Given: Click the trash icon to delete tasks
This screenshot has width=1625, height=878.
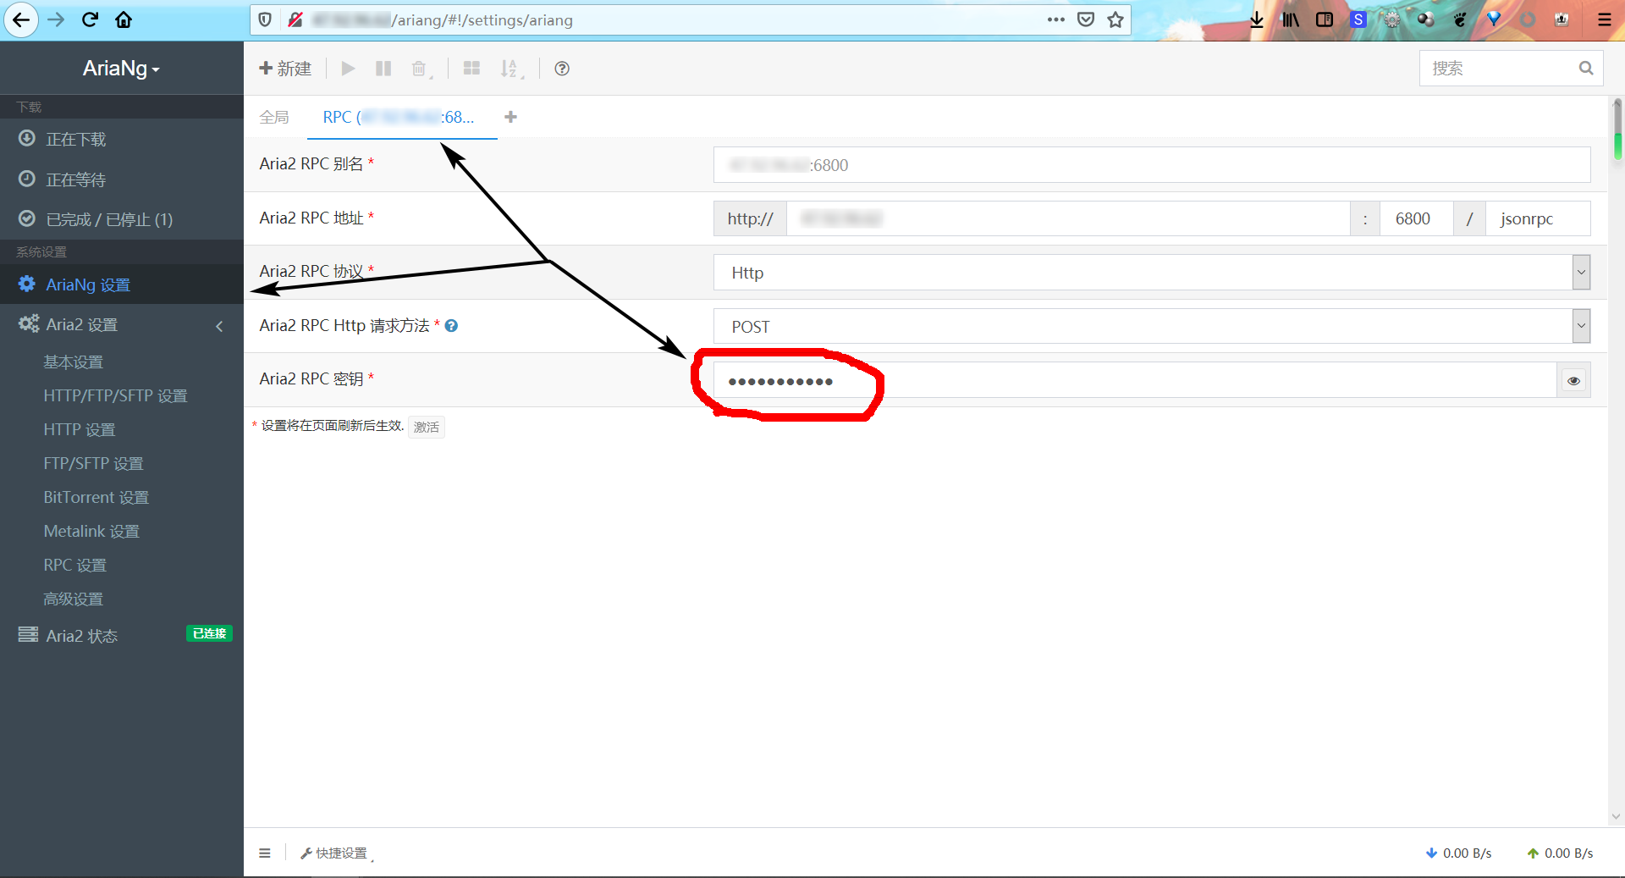Looking at the screenshot, I should [x=418, y=68].
